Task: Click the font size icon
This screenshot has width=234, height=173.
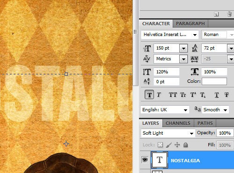Action: point(147,49)
